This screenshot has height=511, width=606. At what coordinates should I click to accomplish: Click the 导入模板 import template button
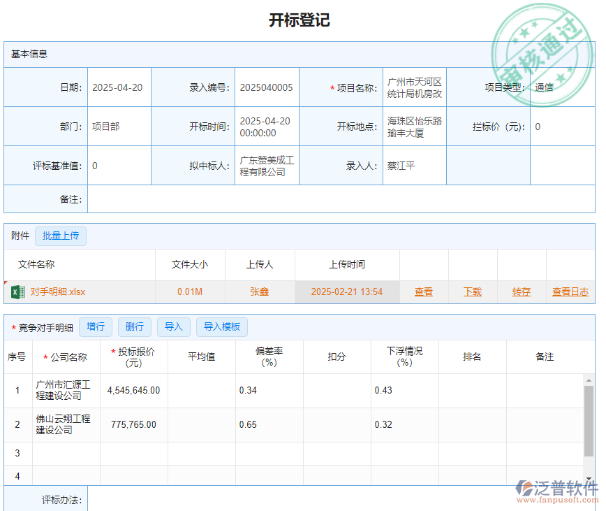[x=221, y=326]
